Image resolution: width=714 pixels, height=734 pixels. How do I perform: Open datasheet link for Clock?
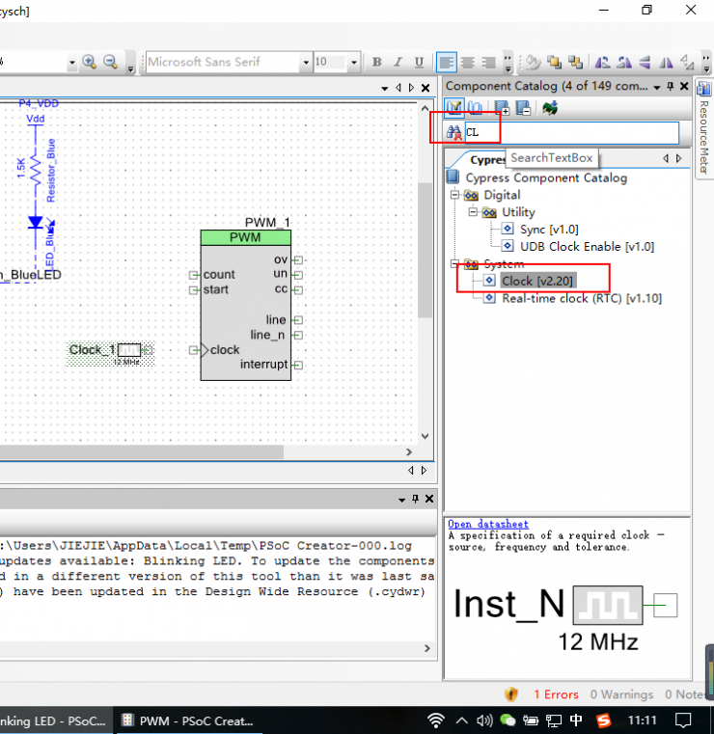tap(488, 524)
